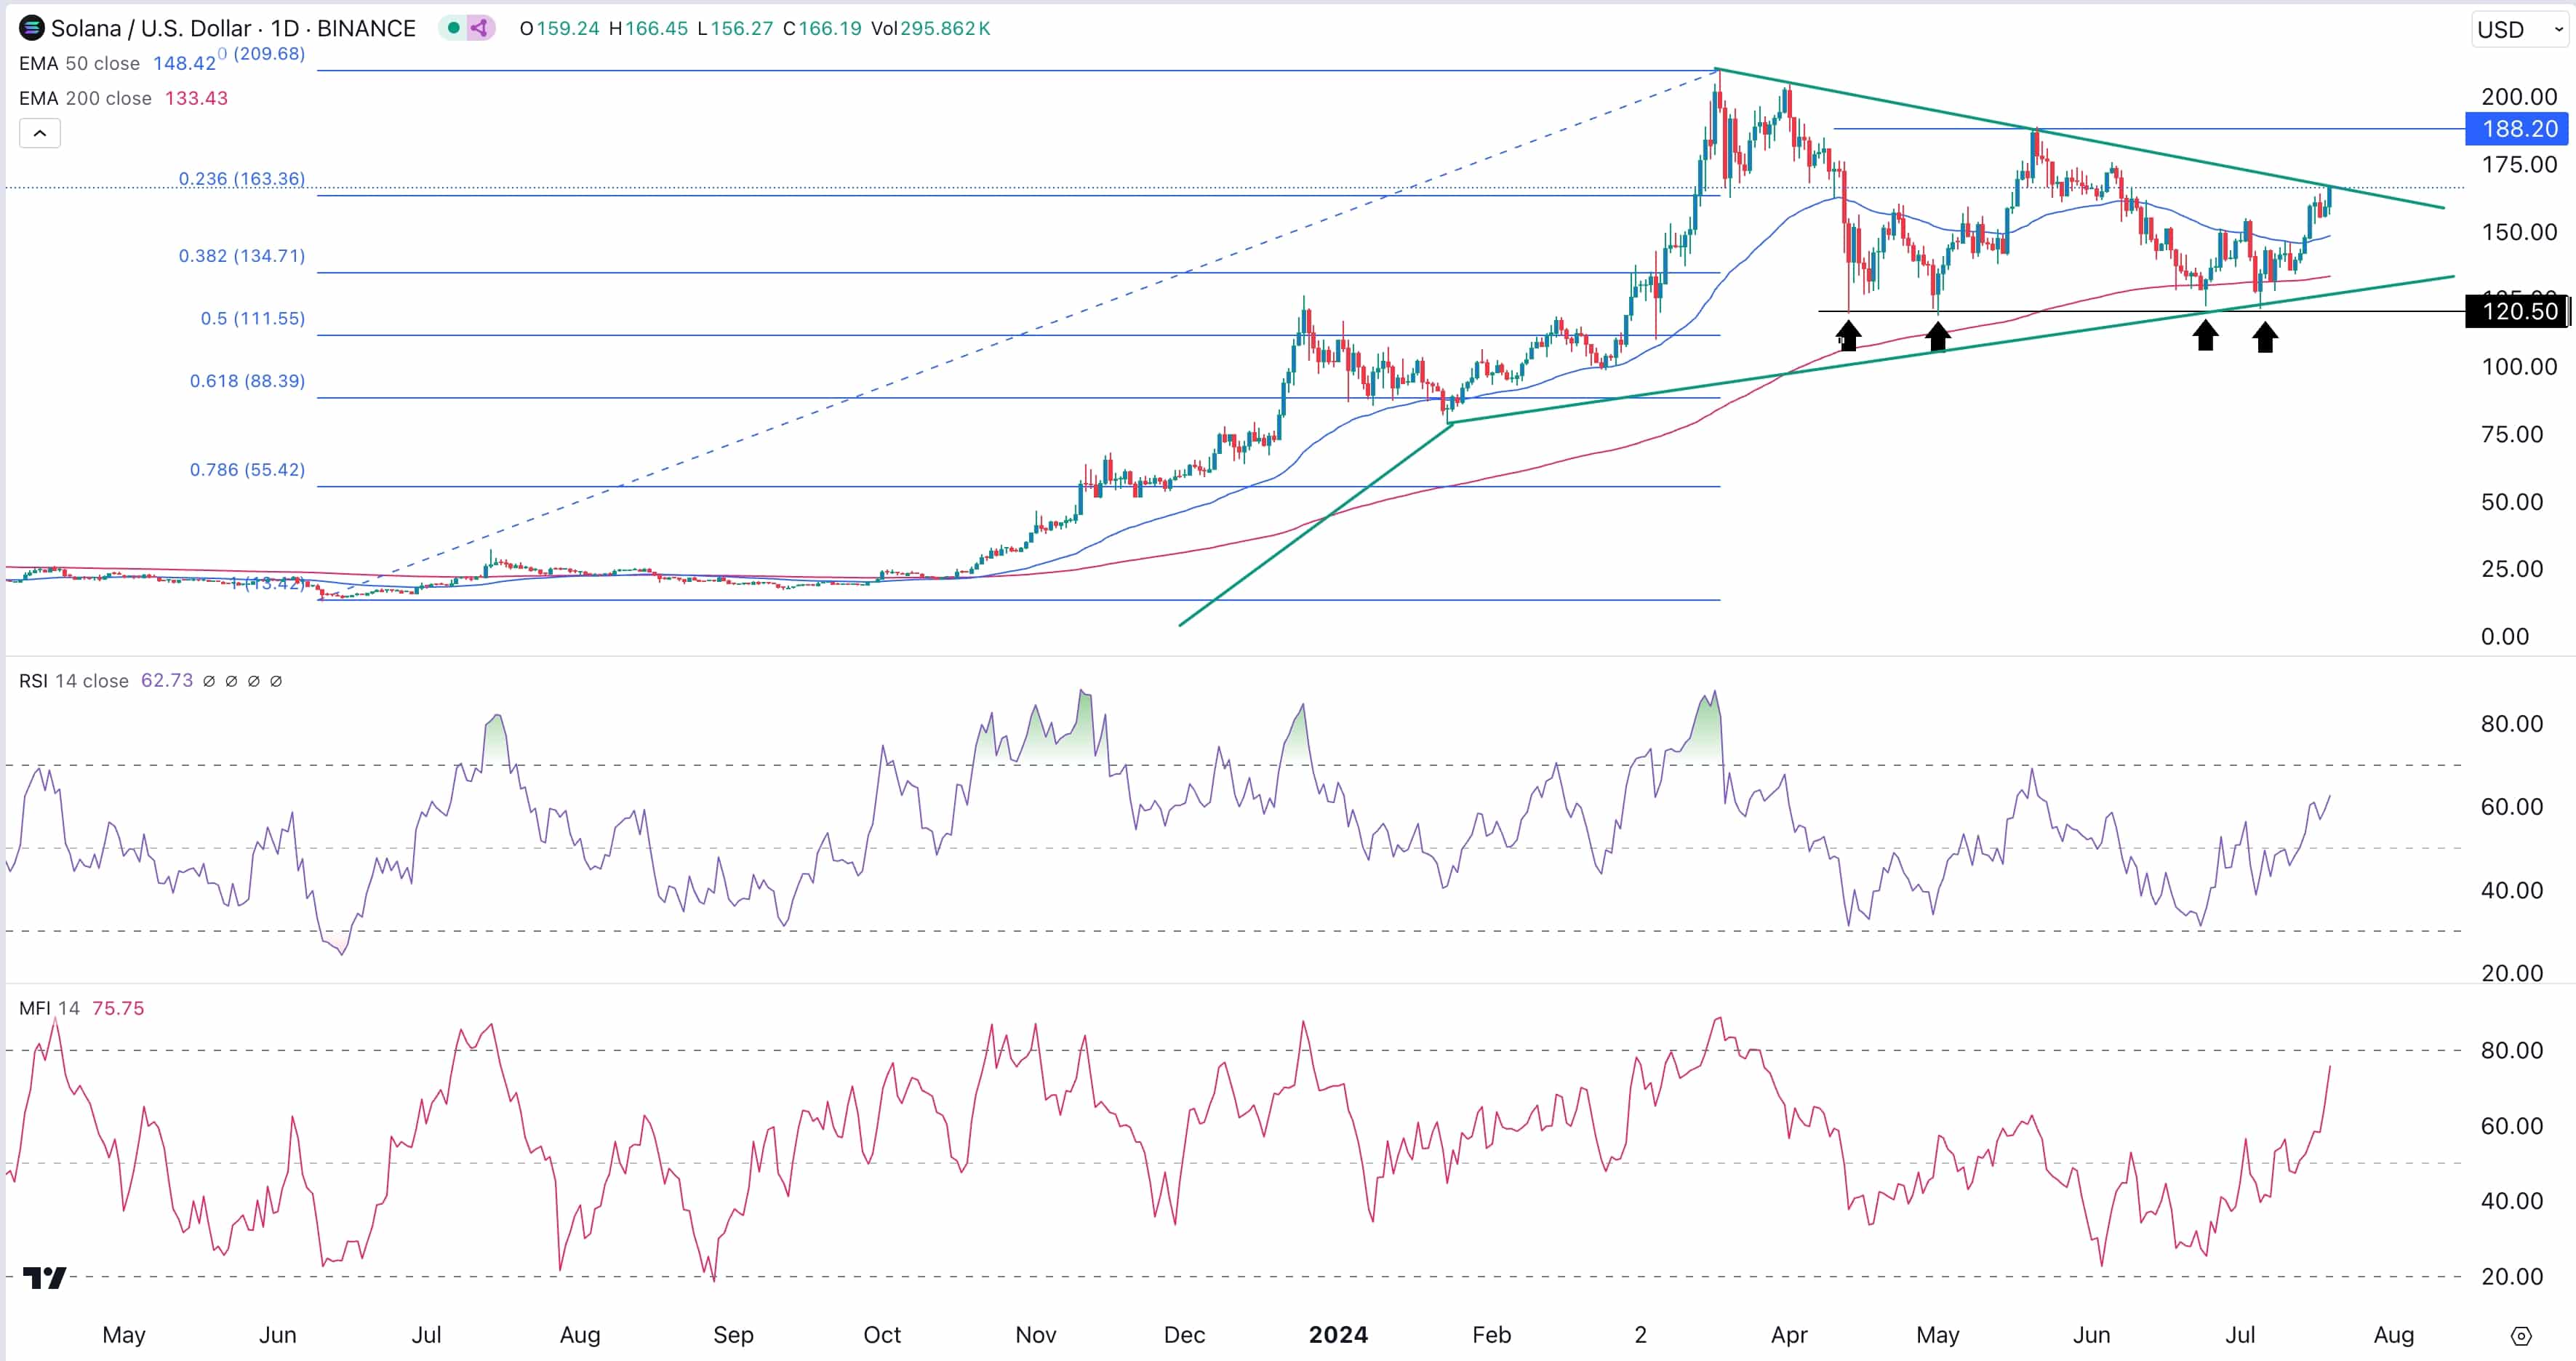Click the Oct label on the time axis
This screenshot has width=2576, height=1361.
pyautogui.click(x=882, y=1335)
